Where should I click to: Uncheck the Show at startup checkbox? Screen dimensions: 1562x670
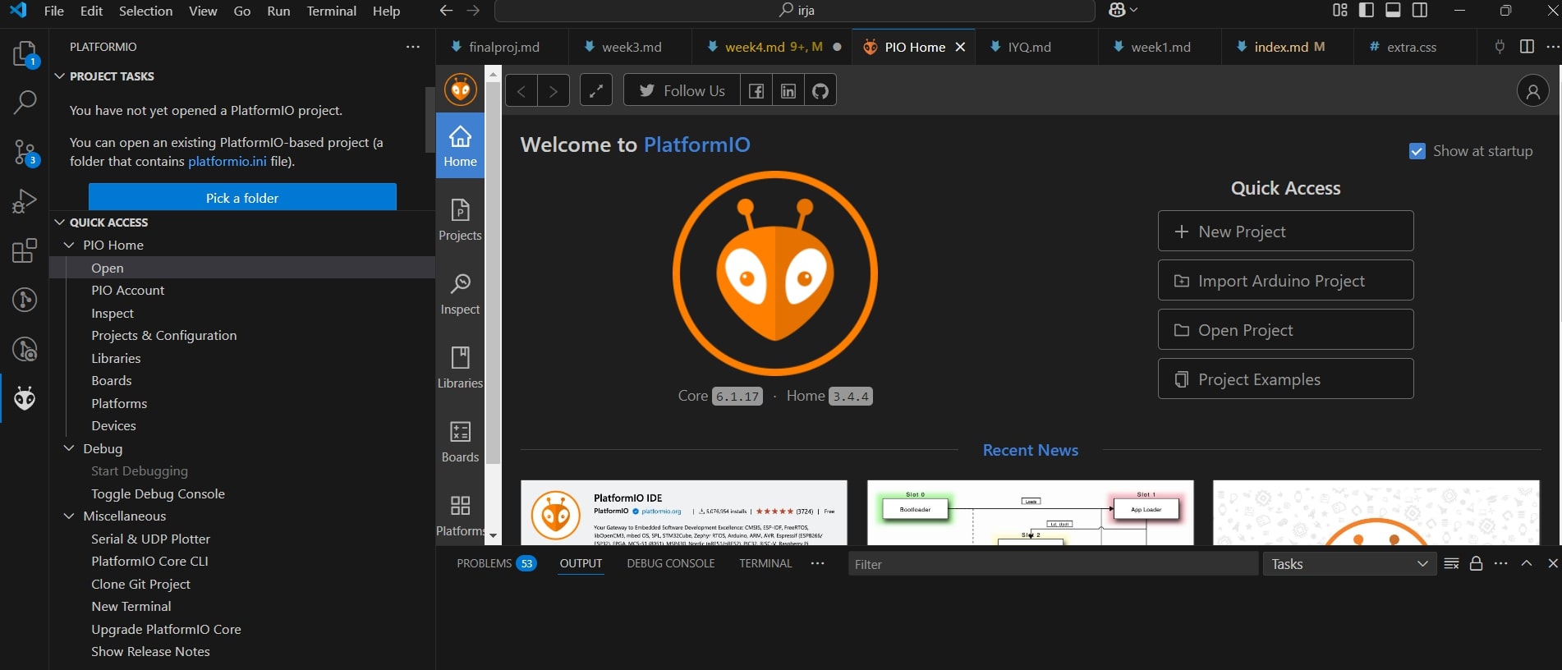(1417, 151)
